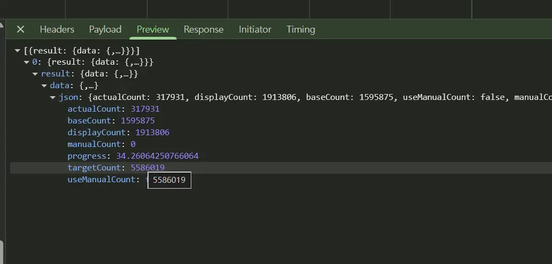This screenshot has height=264, width=552.
Task: Collapse the root array node
Action: coord(18,51)
